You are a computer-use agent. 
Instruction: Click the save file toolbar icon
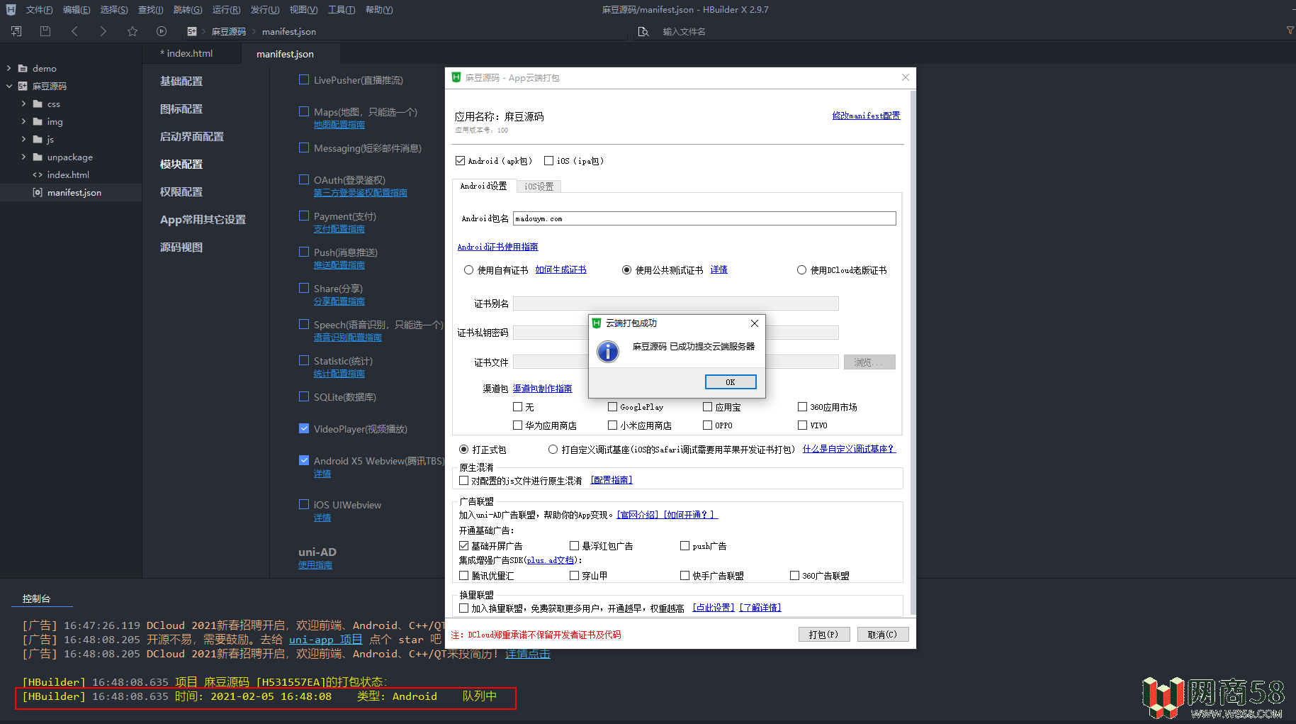coord(45,31)
